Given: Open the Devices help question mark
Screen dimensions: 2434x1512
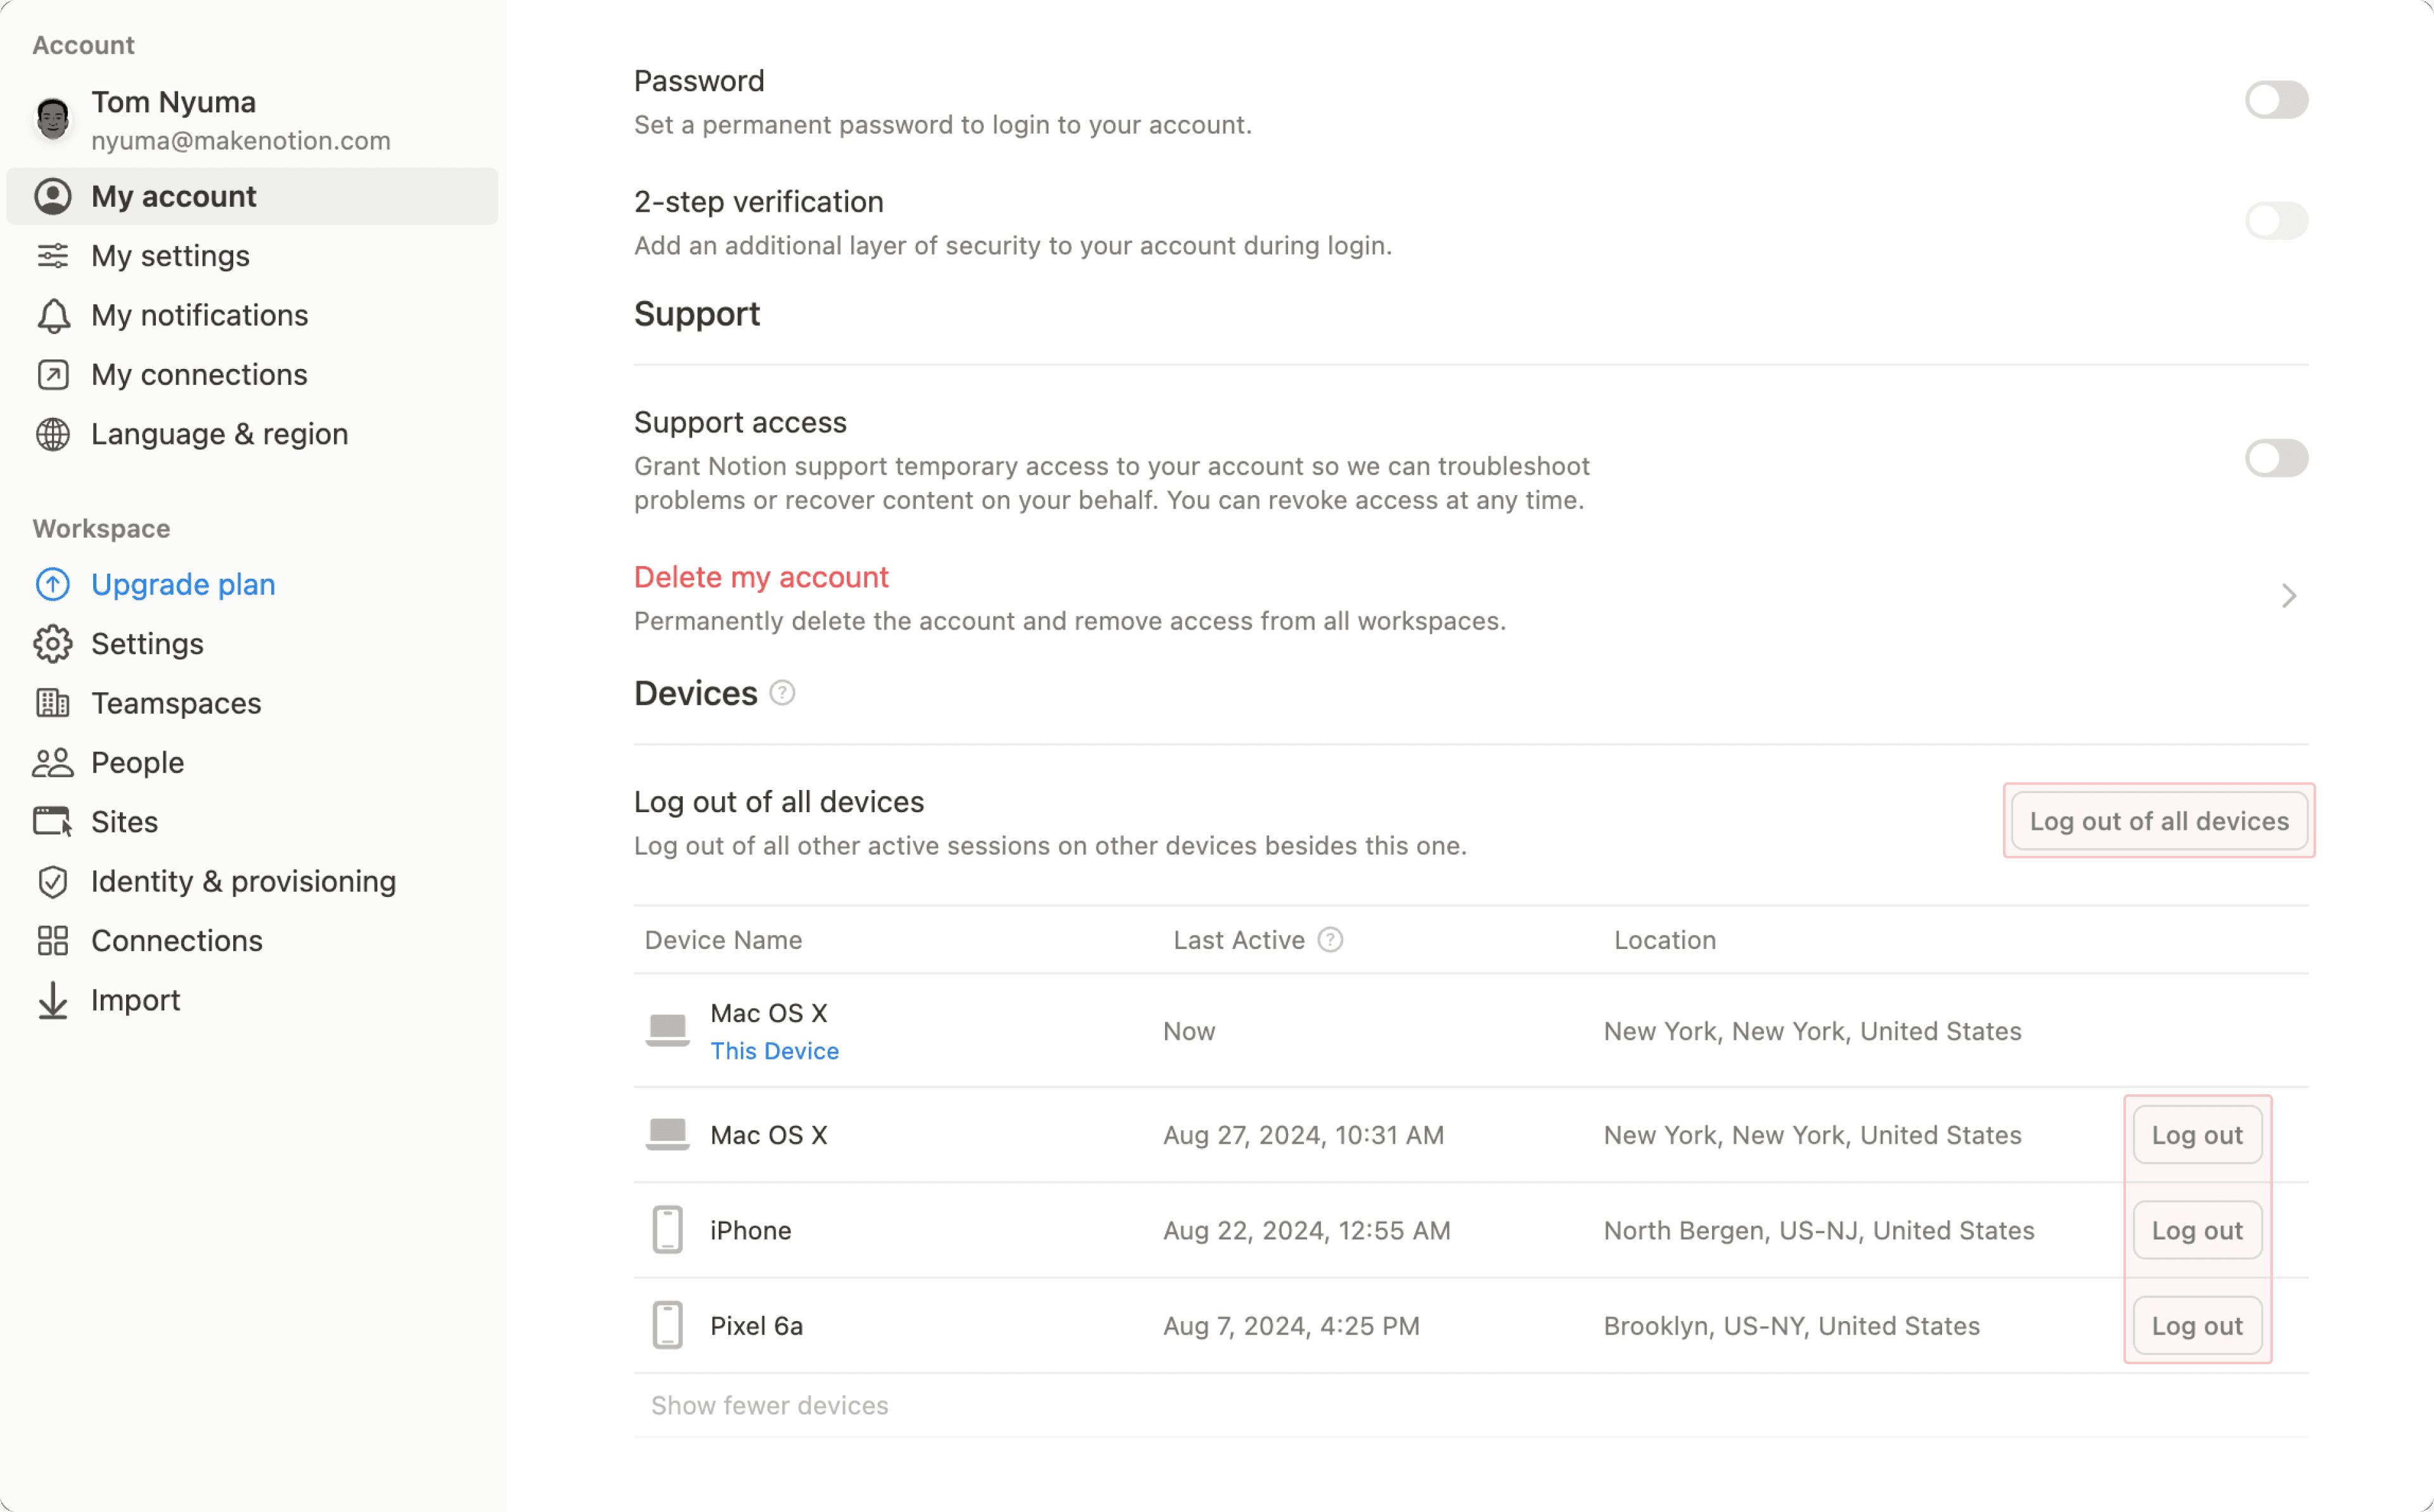Looking at the screenshot, I should [x=782, y=692].
